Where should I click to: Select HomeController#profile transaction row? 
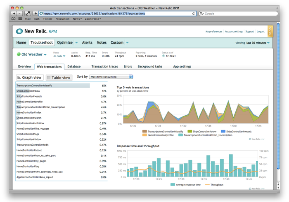62,102
